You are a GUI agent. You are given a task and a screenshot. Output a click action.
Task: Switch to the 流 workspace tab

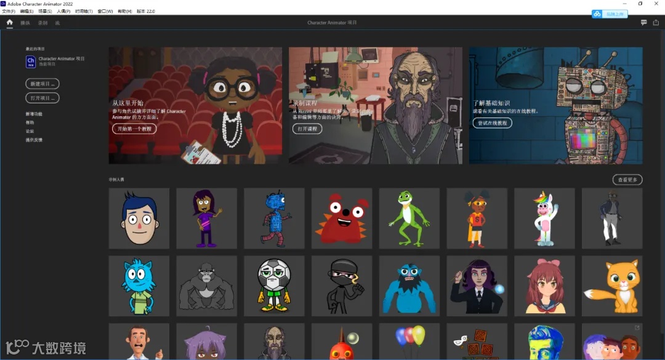pyautogui.click(x=57, y=23)
